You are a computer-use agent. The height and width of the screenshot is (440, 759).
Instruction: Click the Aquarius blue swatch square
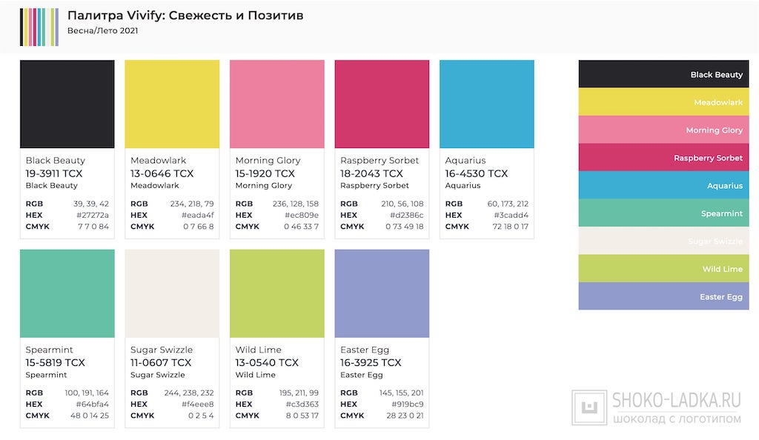point(486,104)
